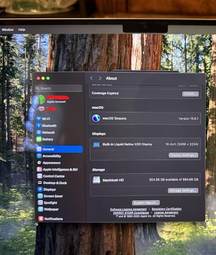This screenshot has height=255, width=216.
Task: Select the Wallpaper icon in sidebar
Action: pyautogui.click(x=40, y=209)
